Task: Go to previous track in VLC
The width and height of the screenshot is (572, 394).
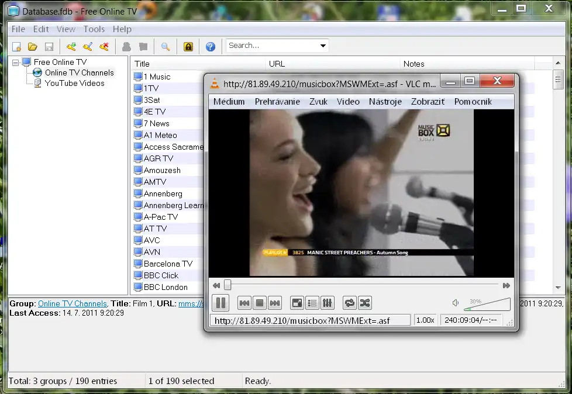Action: (244, 303)
